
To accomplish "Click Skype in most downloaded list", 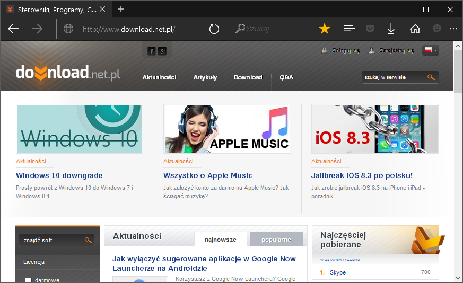I will [x=338, y=272].
